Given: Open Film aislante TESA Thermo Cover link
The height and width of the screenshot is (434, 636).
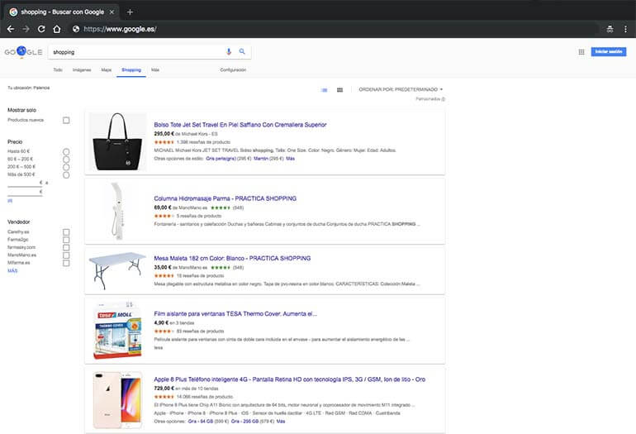Looking at the screenshot, I should 235,314.
